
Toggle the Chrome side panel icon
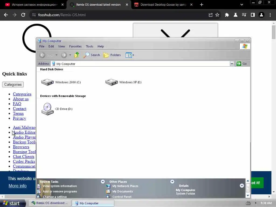coord(253,15)
